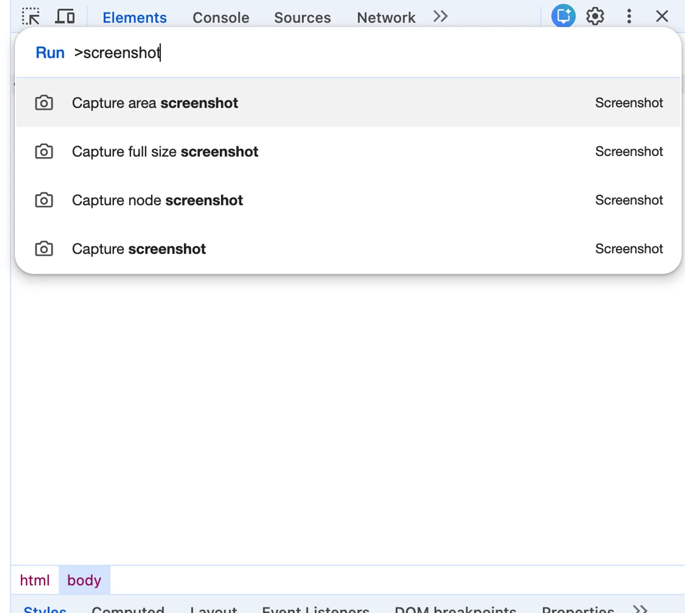685x613 pixels.
Task: Close the DevTools panel
Action: tap(662, 17)
